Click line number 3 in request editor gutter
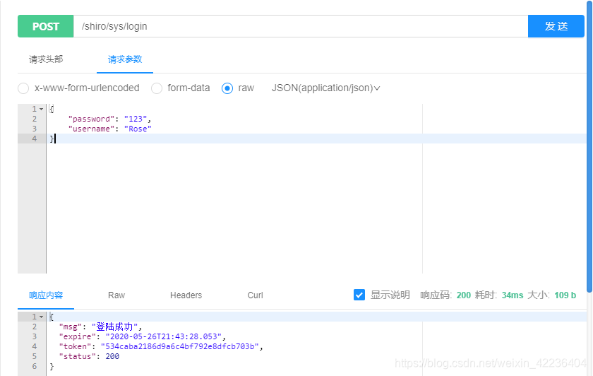The height and width of the screenshot is (376, 593). pos(35,129)
